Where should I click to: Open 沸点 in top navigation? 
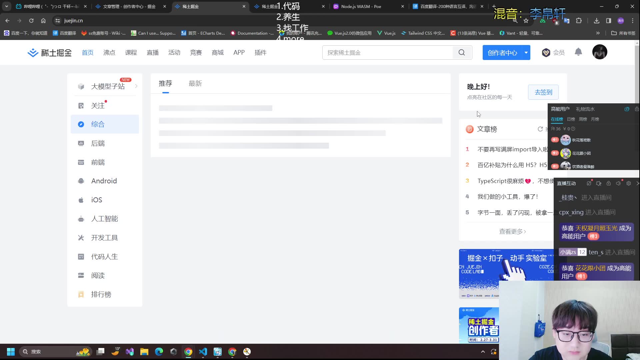(109, 53)
